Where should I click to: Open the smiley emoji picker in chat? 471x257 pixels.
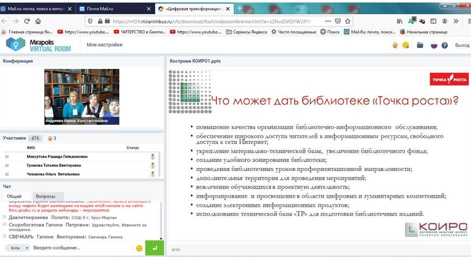tap(139, 248)
